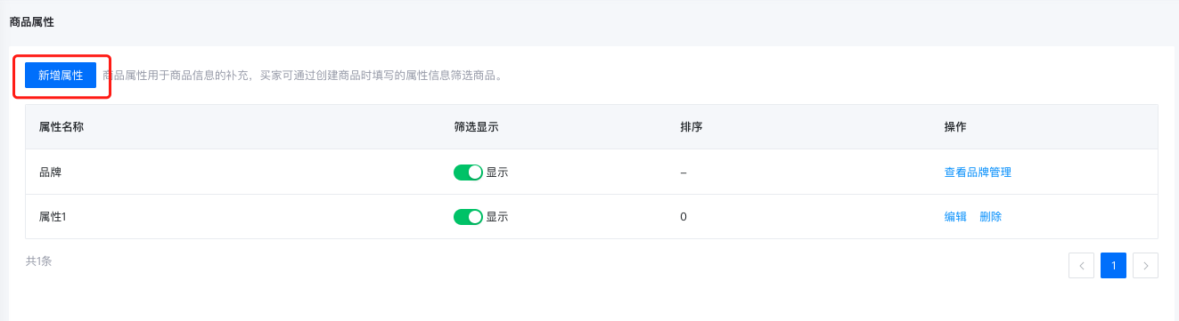Select the 属性1 attribute name cell
Screen dimensions: 1179x321
pyautogui.click(x=53, y=217)
